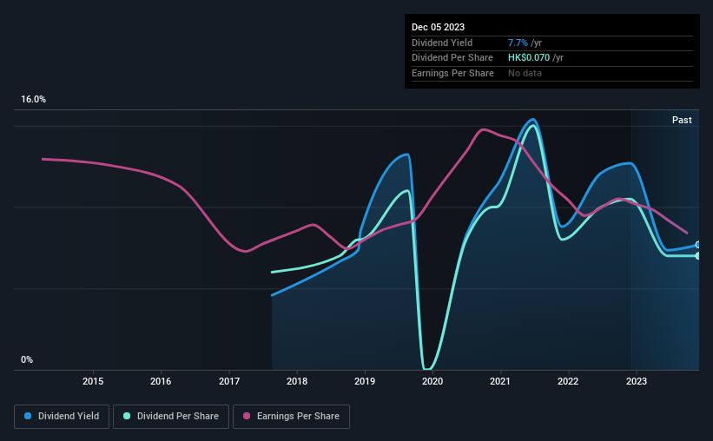713x441 pixels.
Task: Click the 2021 x-axis label
Action: pos(500,381)
